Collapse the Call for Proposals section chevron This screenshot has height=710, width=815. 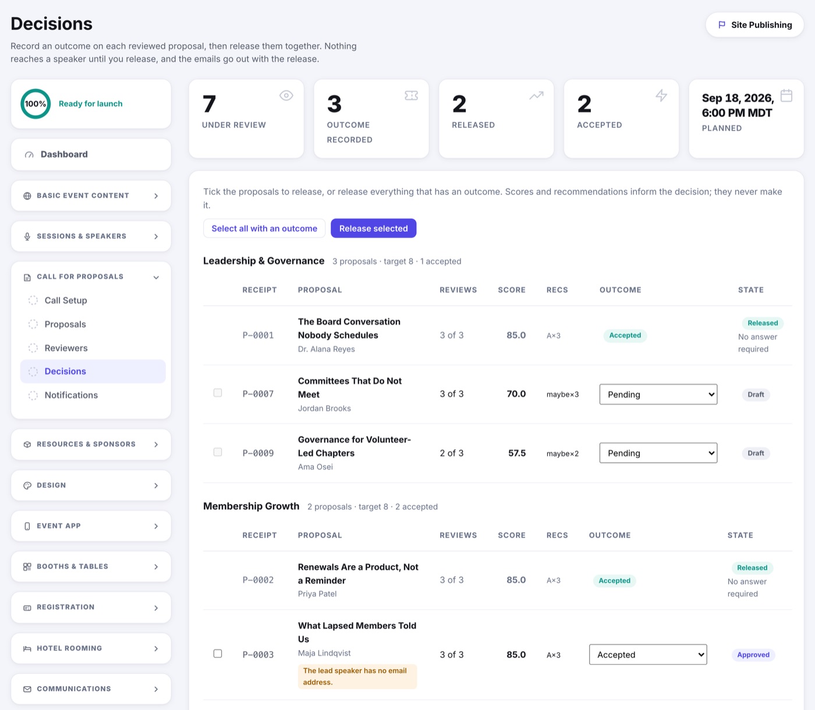click(156, 278)
